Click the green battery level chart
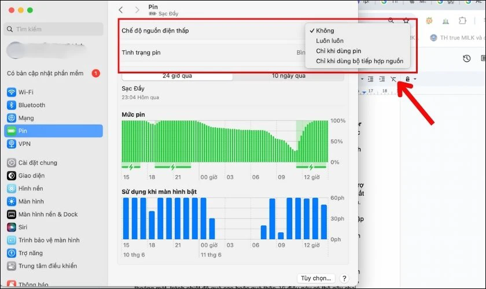The height and width of the screenshot is (289, 486). (x=224, y=141)
